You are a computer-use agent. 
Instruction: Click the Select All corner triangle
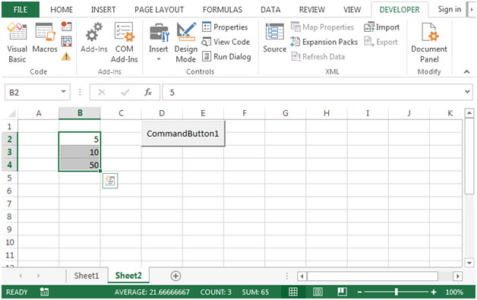pos(11,113)
